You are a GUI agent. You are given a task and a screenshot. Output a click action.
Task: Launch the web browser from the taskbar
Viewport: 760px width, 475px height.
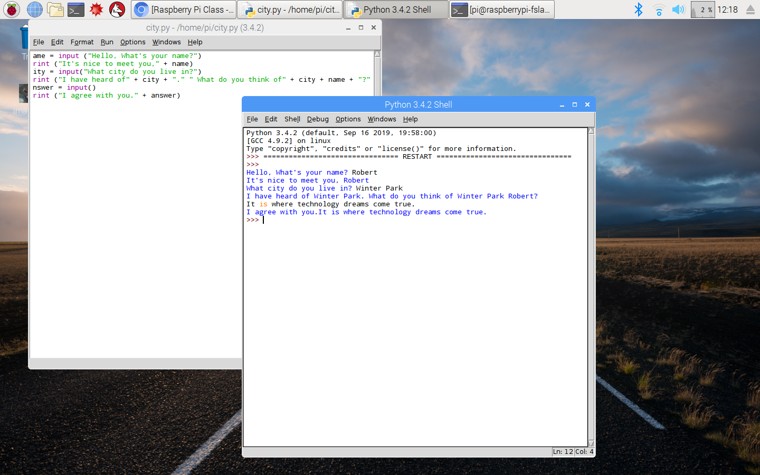click(34, 9)
